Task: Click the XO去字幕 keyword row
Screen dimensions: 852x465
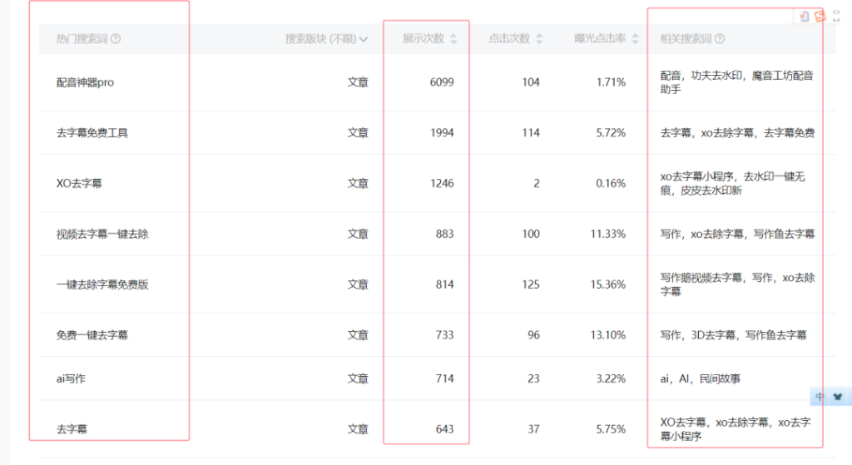Action: 79,184
